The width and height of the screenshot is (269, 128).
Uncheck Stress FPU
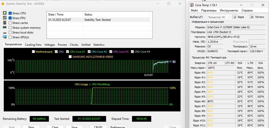pos(10,18)
